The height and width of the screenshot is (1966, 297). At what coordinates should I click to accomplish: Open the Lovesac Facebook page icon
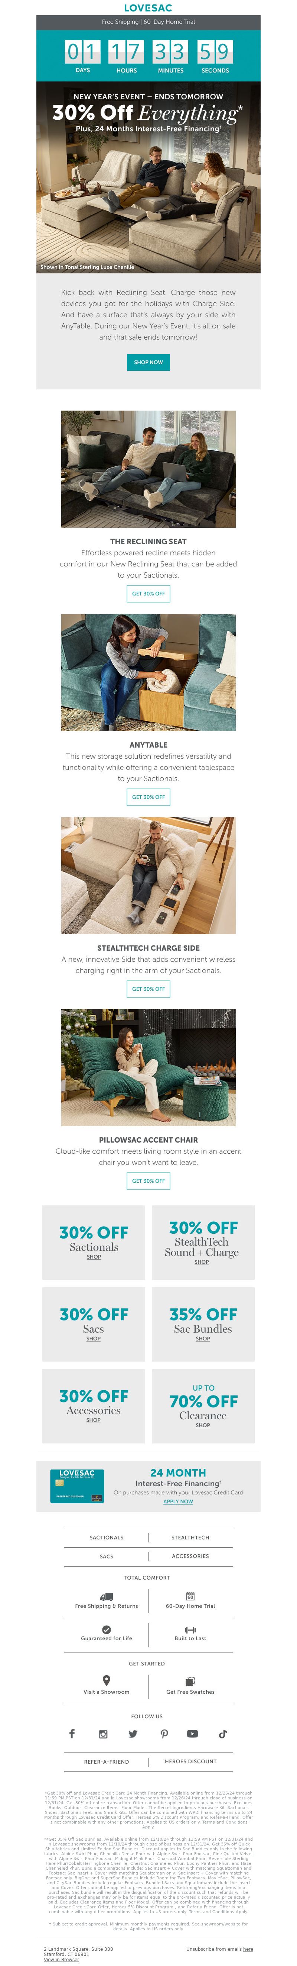coord(72,1733)
